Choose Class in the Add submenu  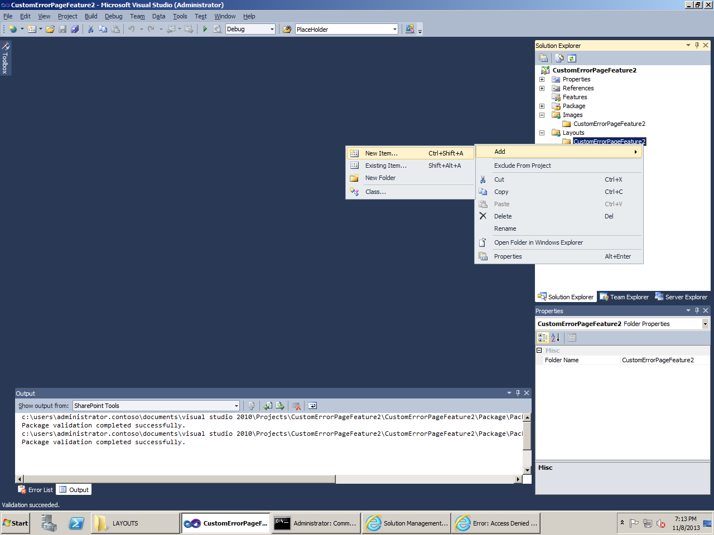[411, 192]
